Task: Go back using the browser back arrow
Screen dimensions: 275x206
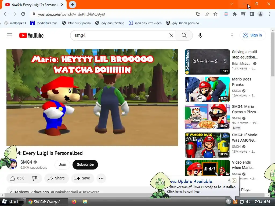Action: [6, 14]
